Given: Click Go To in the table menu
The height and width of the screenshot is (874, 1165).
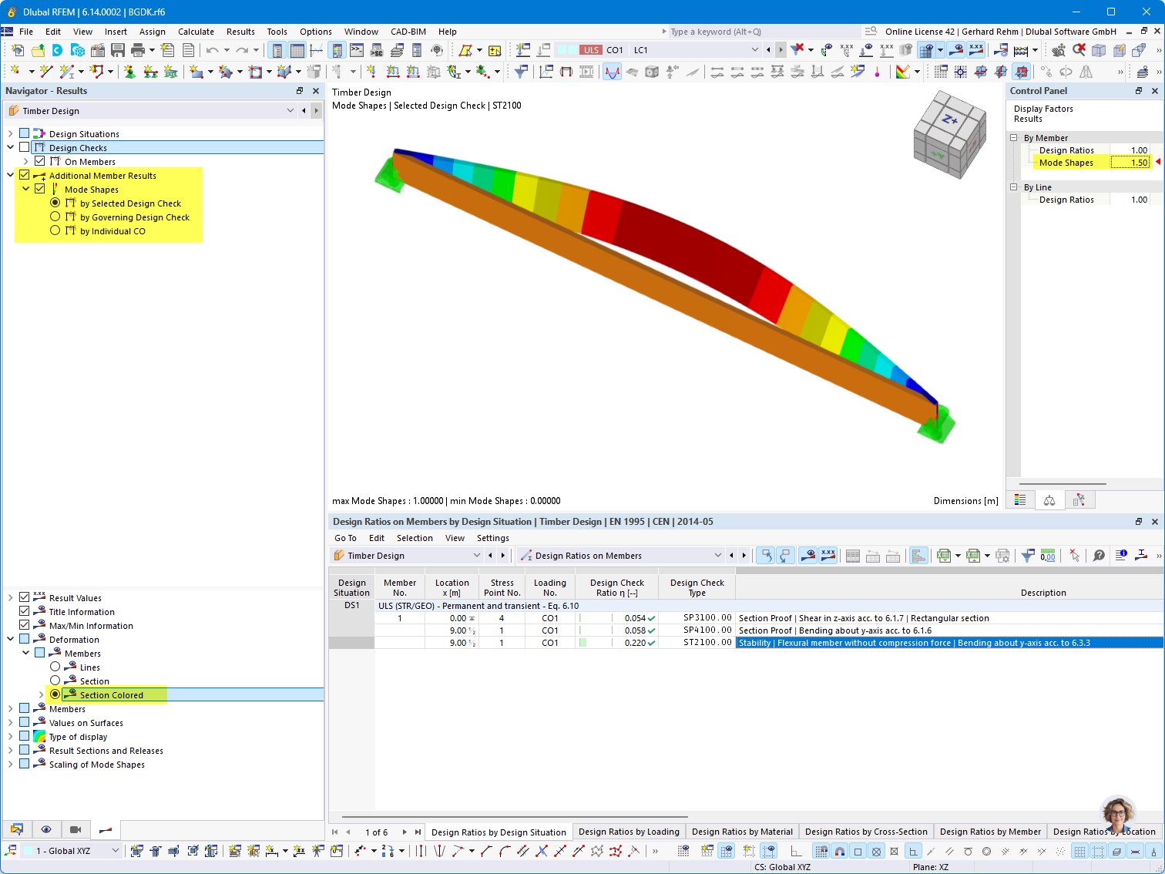Looking at the screenshot, I should point(345,538).
